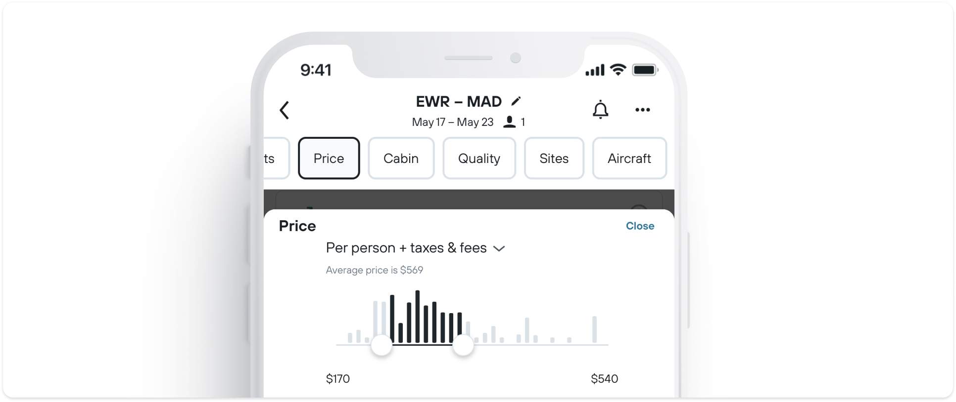Open the three-dot more menu
Image resolution: width=956 pixels, height=402 pixels.
pos(642,110)
